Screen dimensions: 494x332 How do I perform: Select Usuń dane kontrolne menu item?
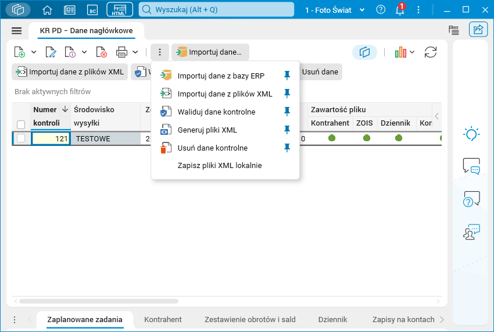tap(225, 148)
